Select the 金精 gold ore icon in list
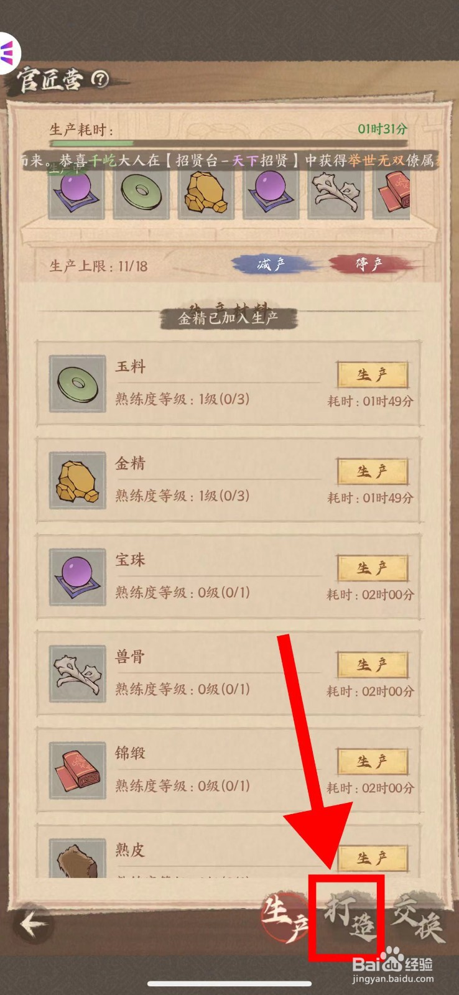Viewport: 459px width, 995px height. tap(77, 480)
